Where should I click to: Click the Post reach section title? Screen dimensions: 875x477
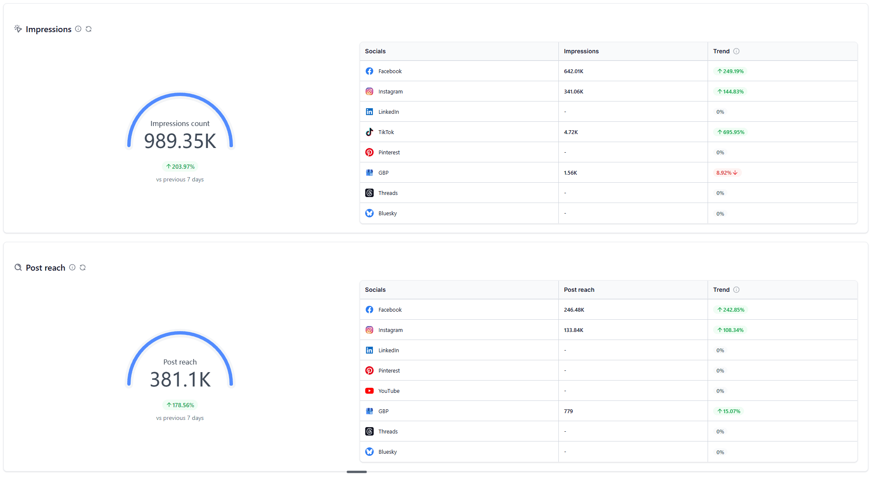pos(46,268)
